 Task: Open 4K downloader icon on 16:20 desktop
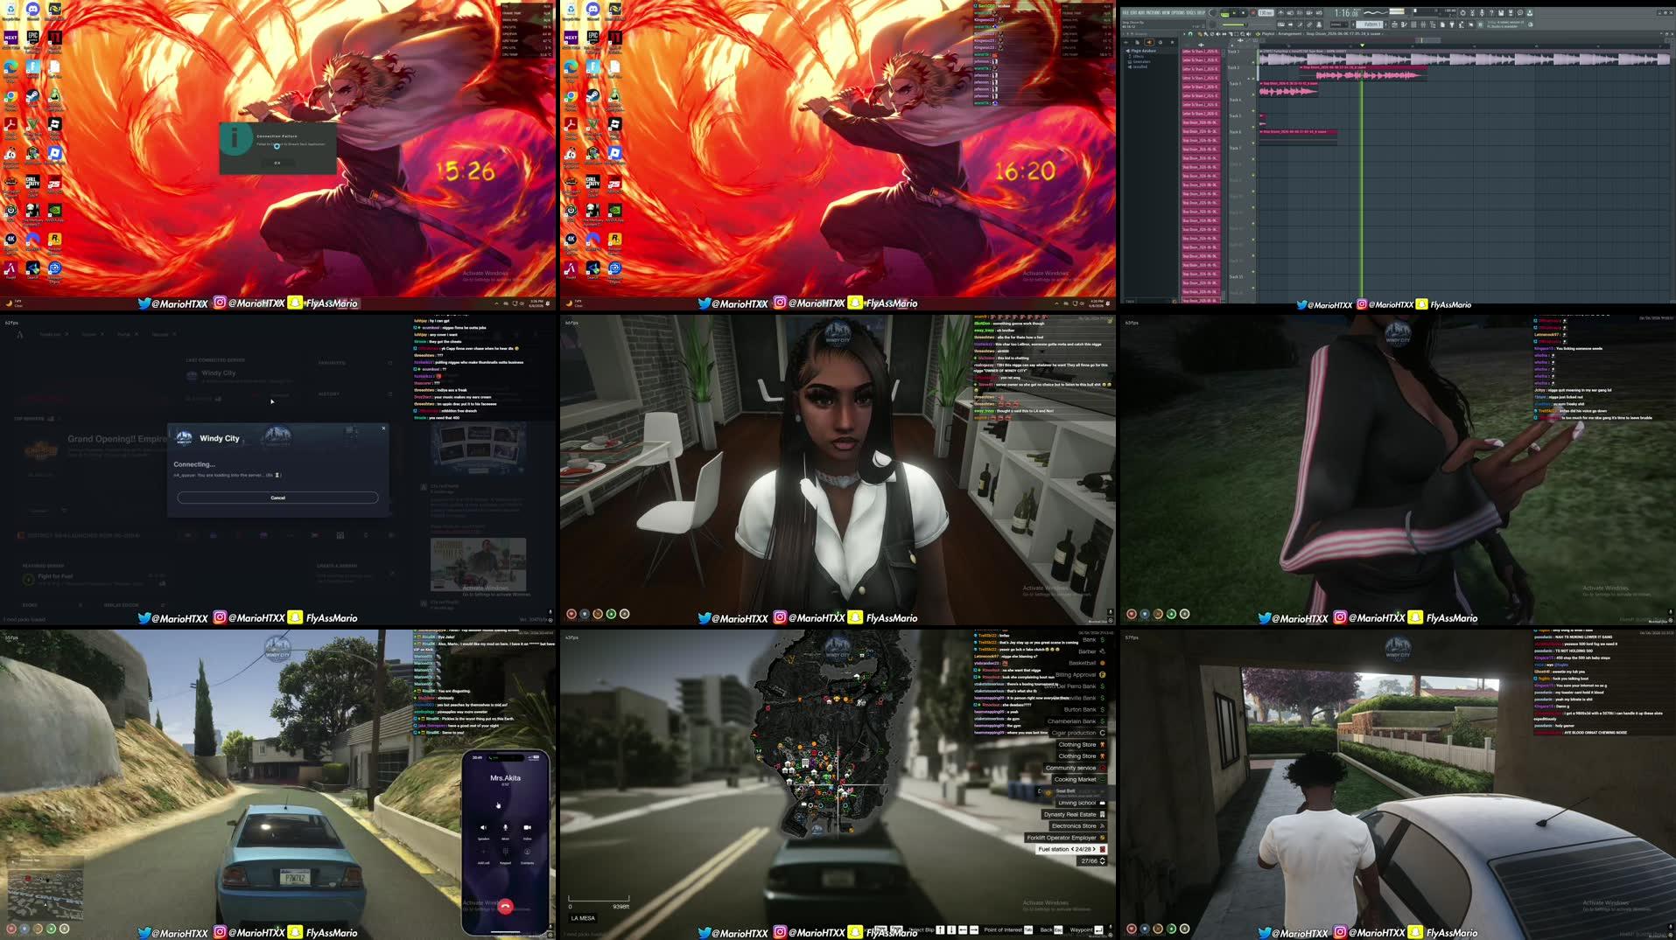click(571, 239)
